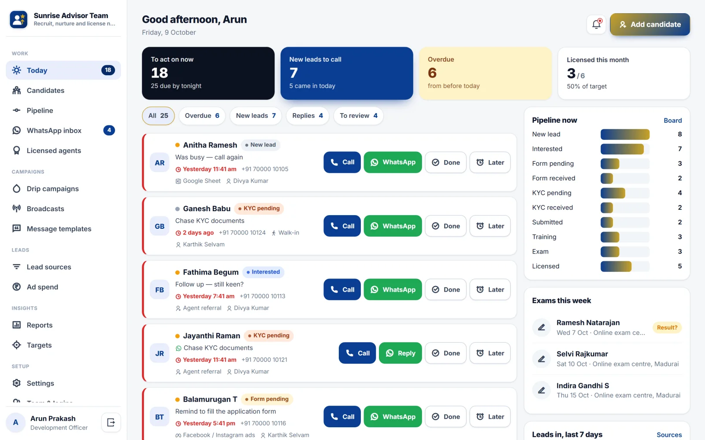
Task: Snooze Balamurugan T with Later
Action: pos(490,417)
